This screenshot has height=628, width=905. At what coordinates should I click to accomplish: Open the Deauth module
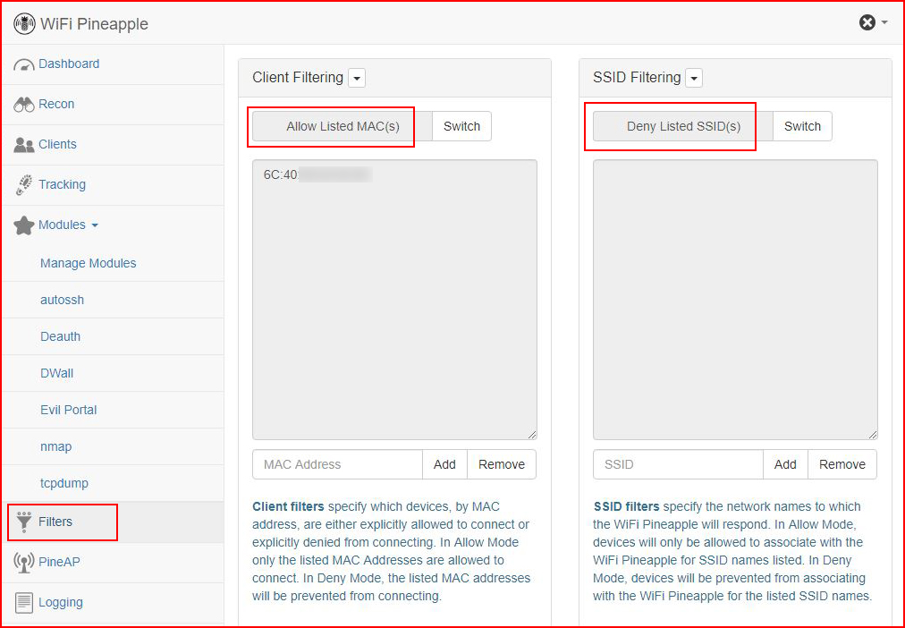[x=61, y=336]
